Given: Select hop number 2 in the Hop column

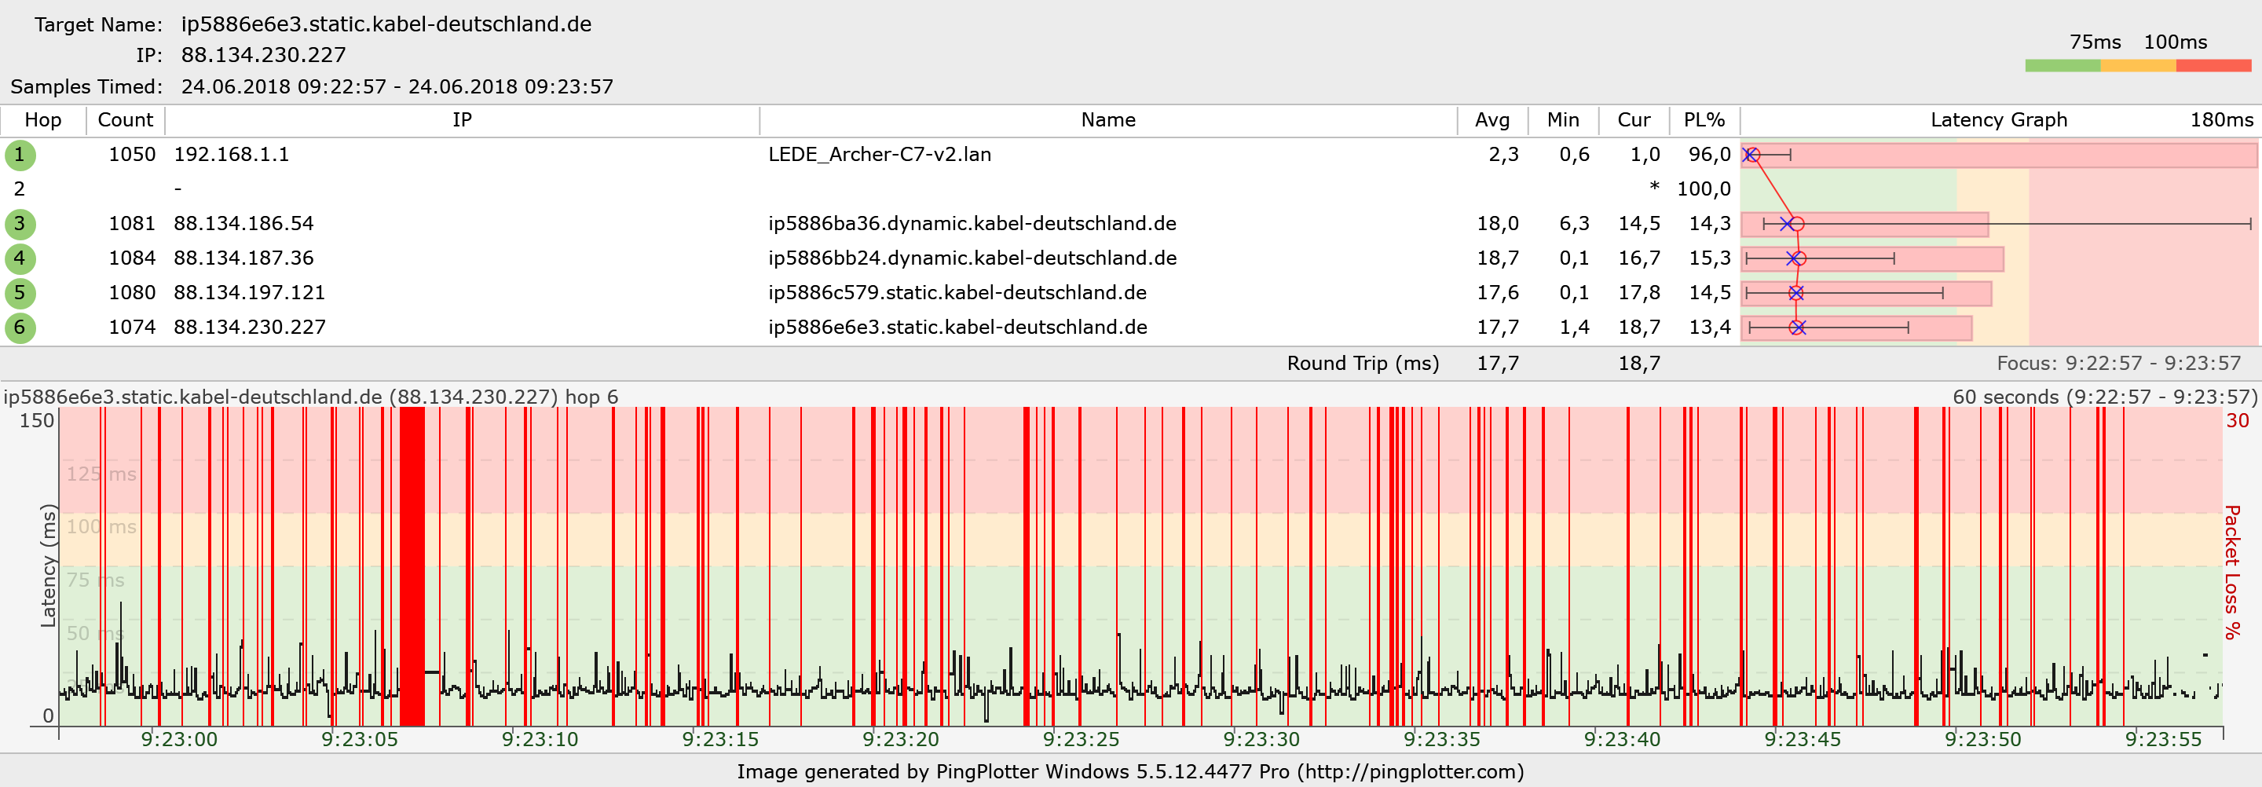Looking at the screenshot, I should 20,189.
